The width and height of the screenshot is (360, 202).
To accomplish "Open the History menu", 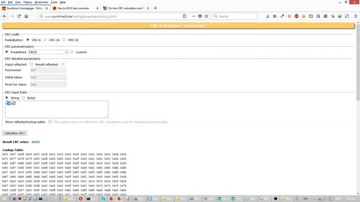I will [28, 2].
